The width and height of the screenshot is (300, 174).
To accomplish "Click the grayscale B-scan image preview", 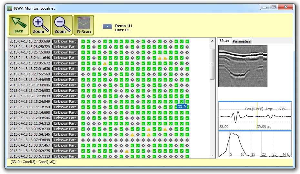I will pyautogui.click(x=243, y=66).
